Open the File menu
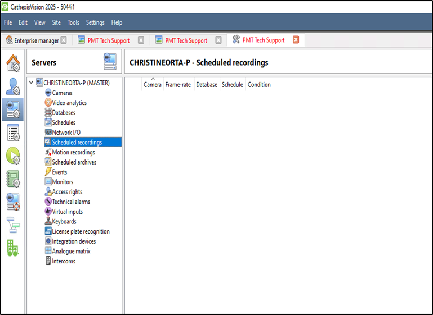The height and width of the screenshot is (315, 433). [8, 22]
